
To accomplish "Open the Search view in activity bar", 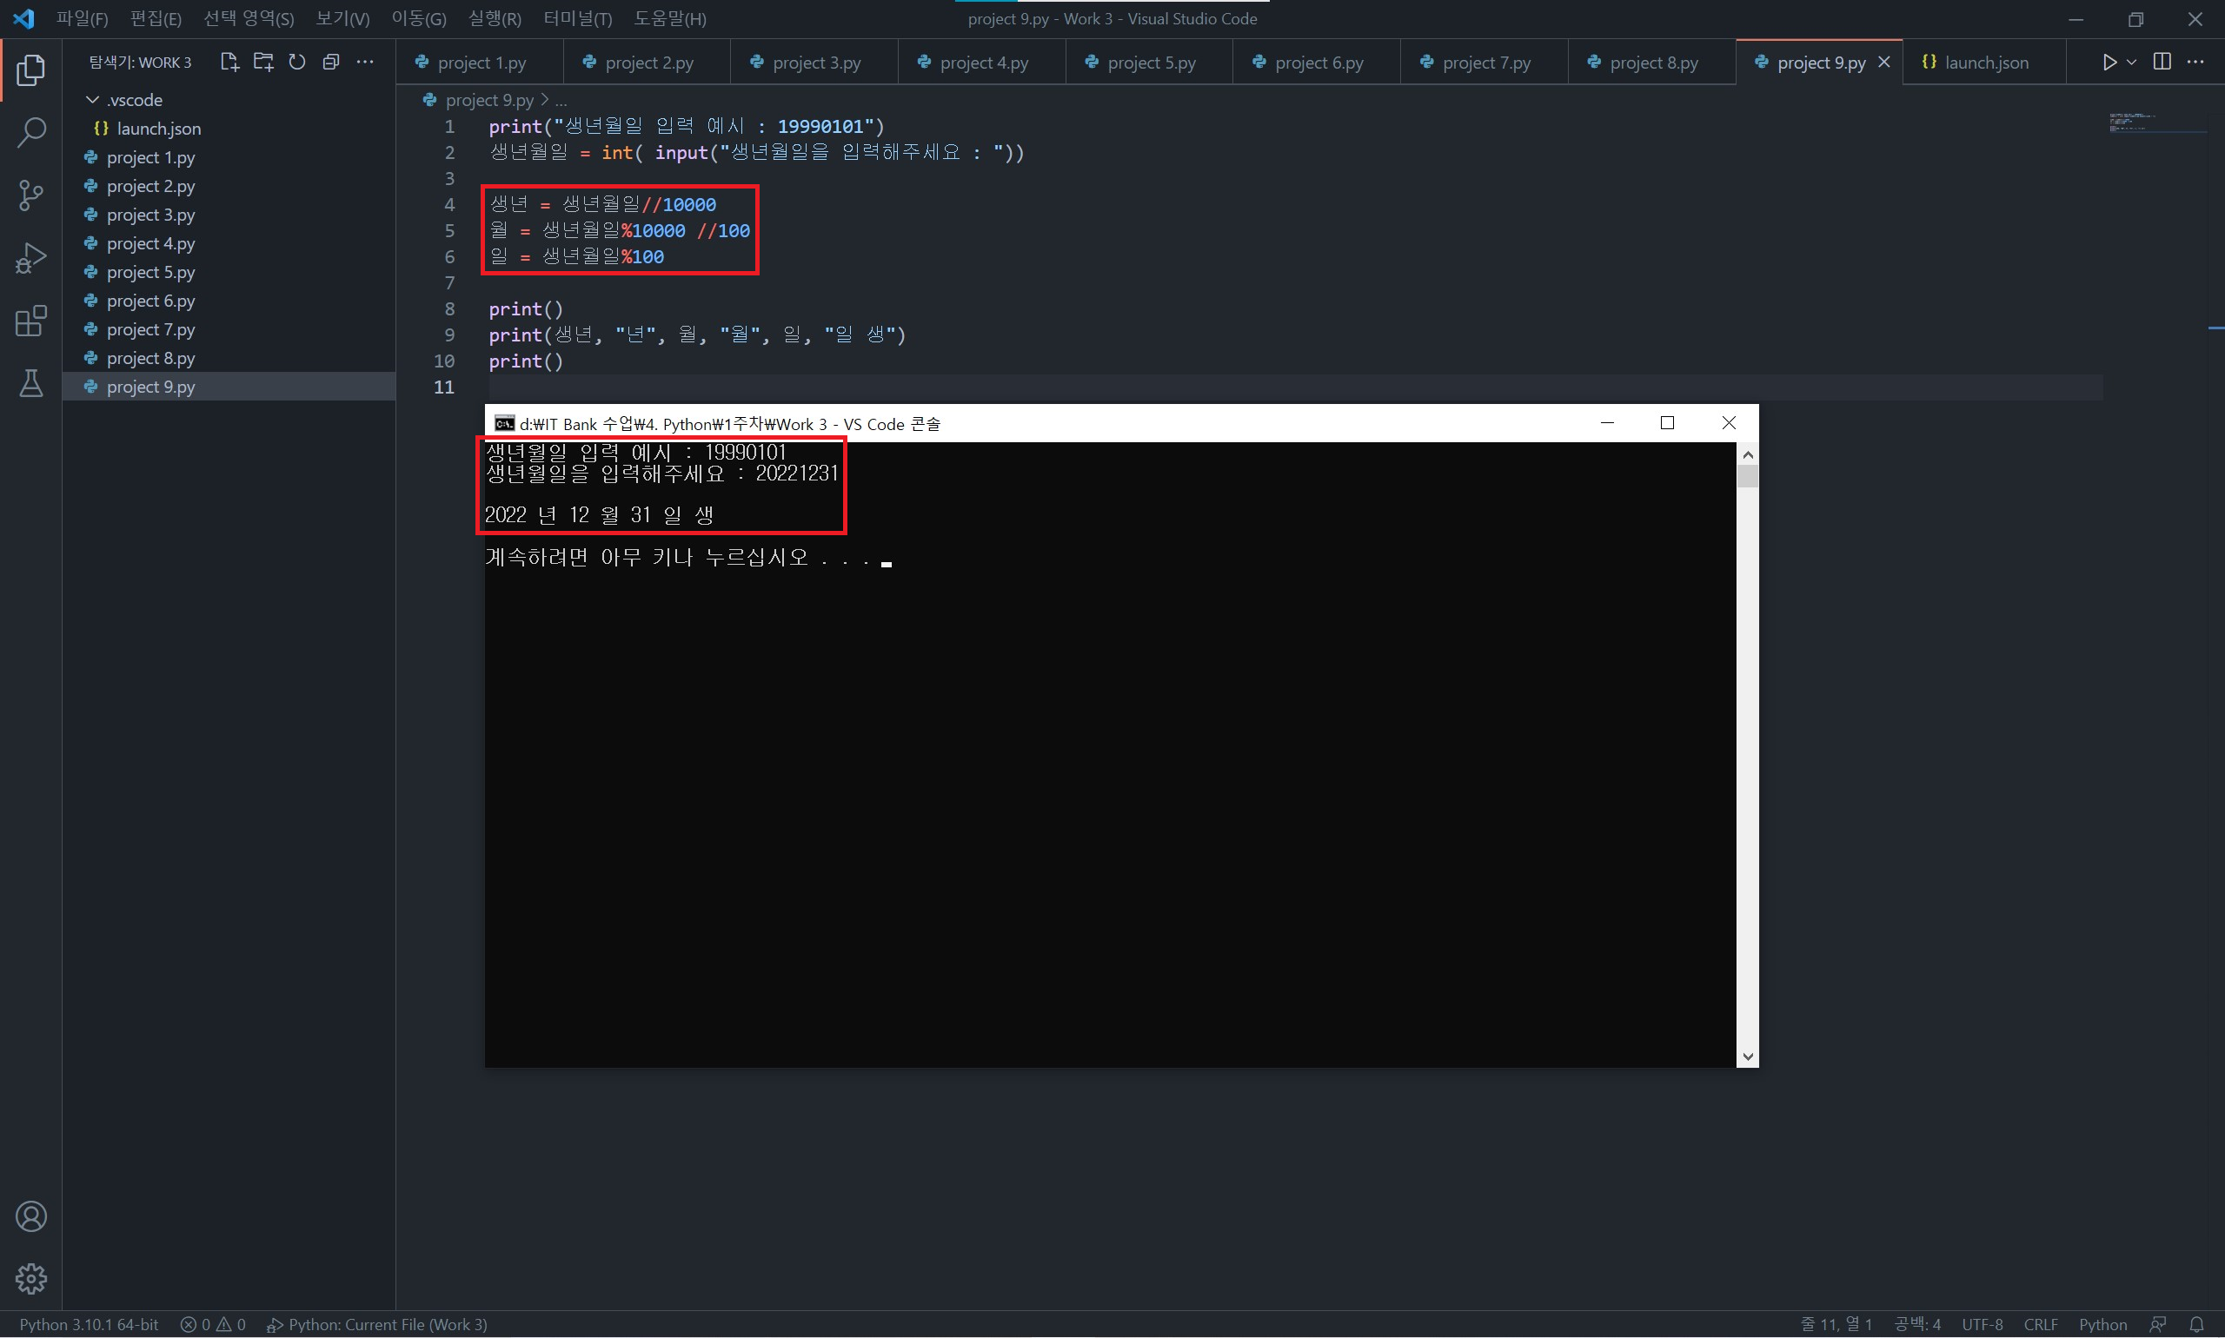I will (x=30, y=133).
